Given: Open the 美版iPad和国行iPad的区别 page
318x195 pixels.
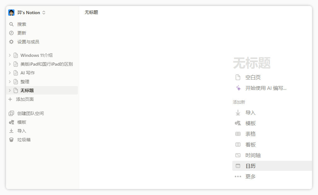Looking at the screenshot, I should click(x=47, y=64).
